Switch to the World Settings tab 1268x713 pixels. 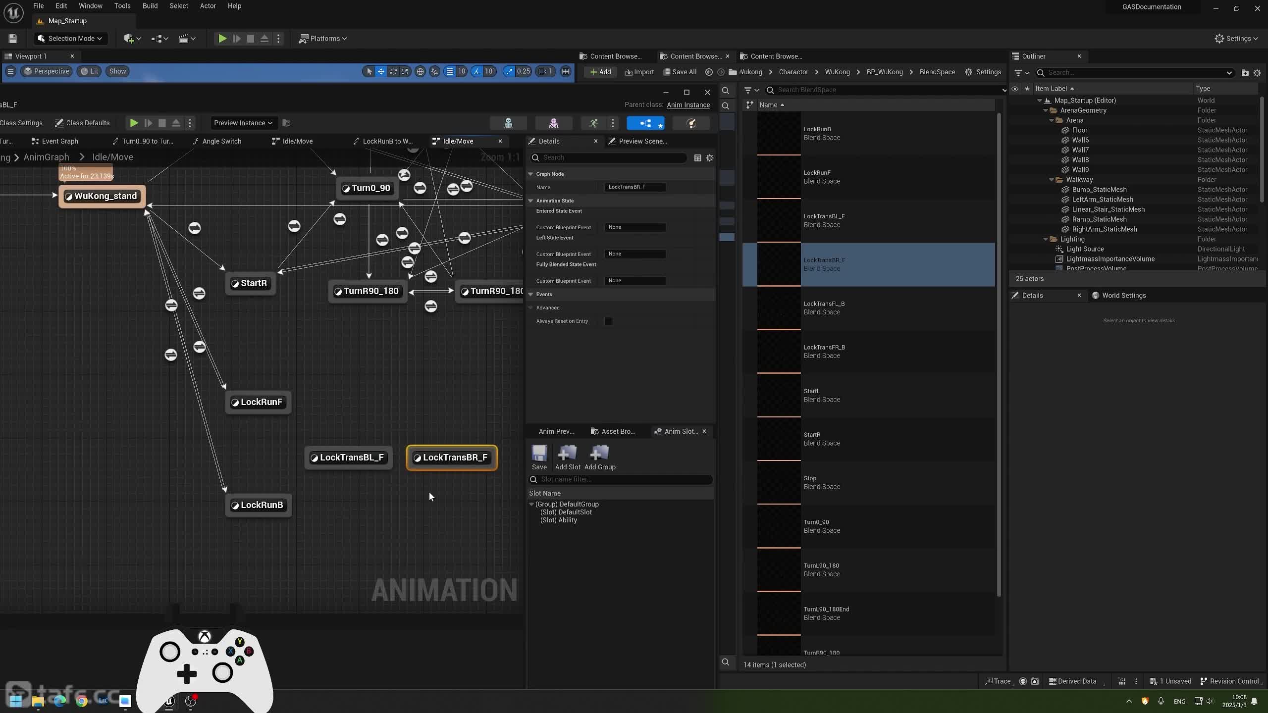[1119, 296]
